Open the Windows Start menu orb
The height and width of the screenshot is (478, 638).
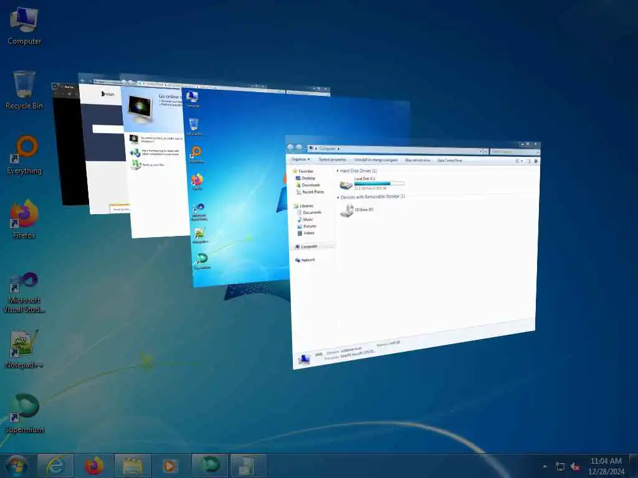[x=17, y=466]
